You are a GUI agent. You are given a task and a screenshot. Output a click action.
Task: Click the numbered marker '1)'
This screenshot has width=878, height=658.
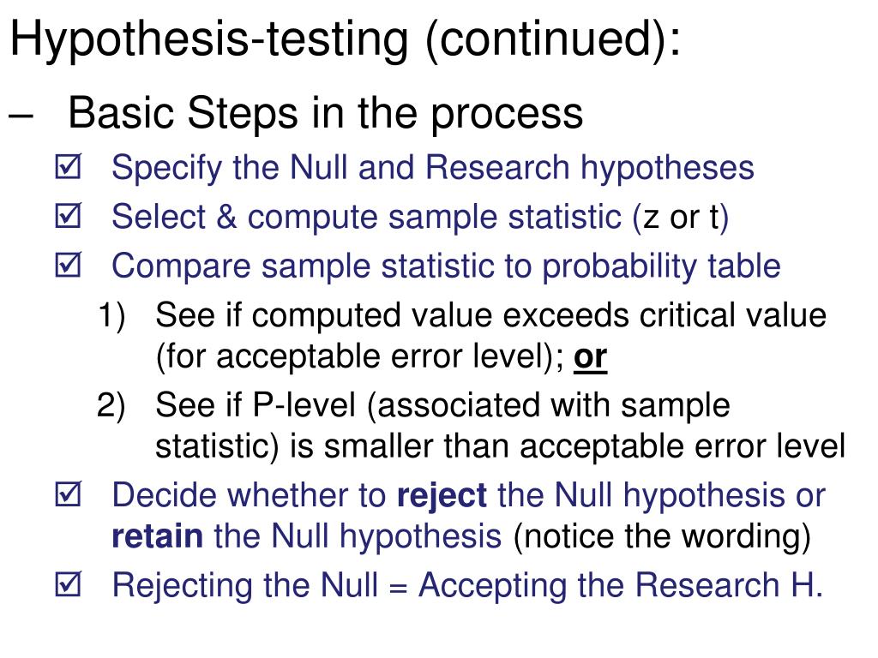pyautogui.click(x=111, y=315)
